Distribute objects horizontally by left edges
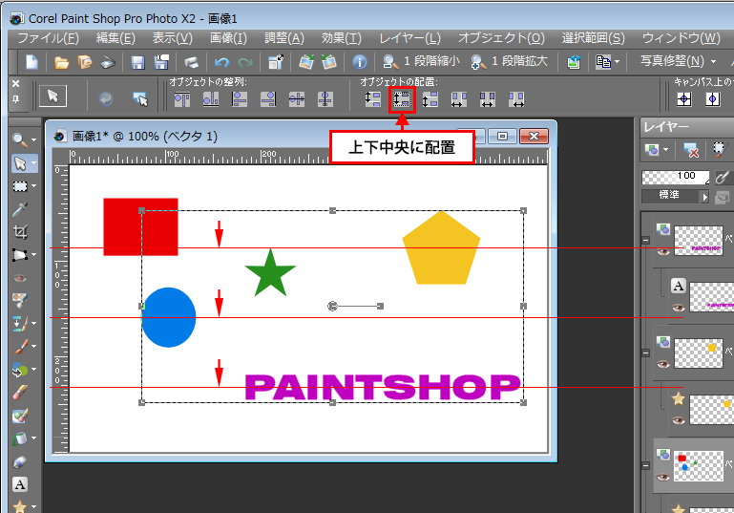The width and height of the screenshot is (734, 513). pyautogui.click(x=459, y=98)
